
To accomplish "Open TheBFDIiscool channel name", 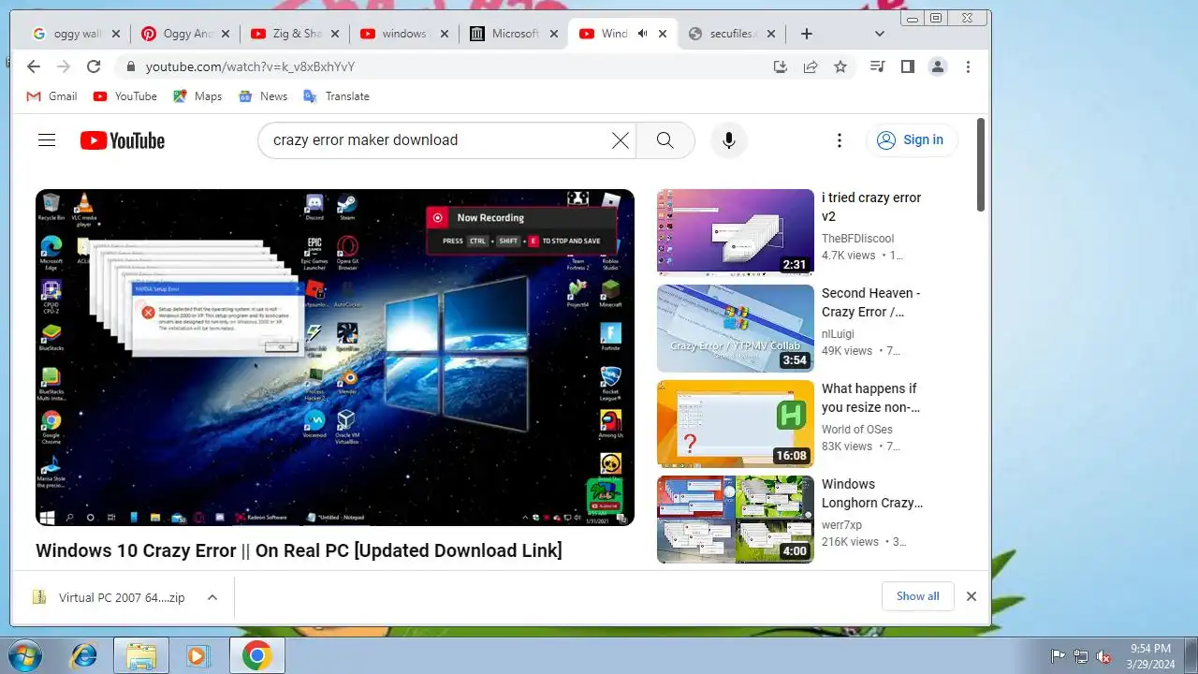I will tap(857, 239).
